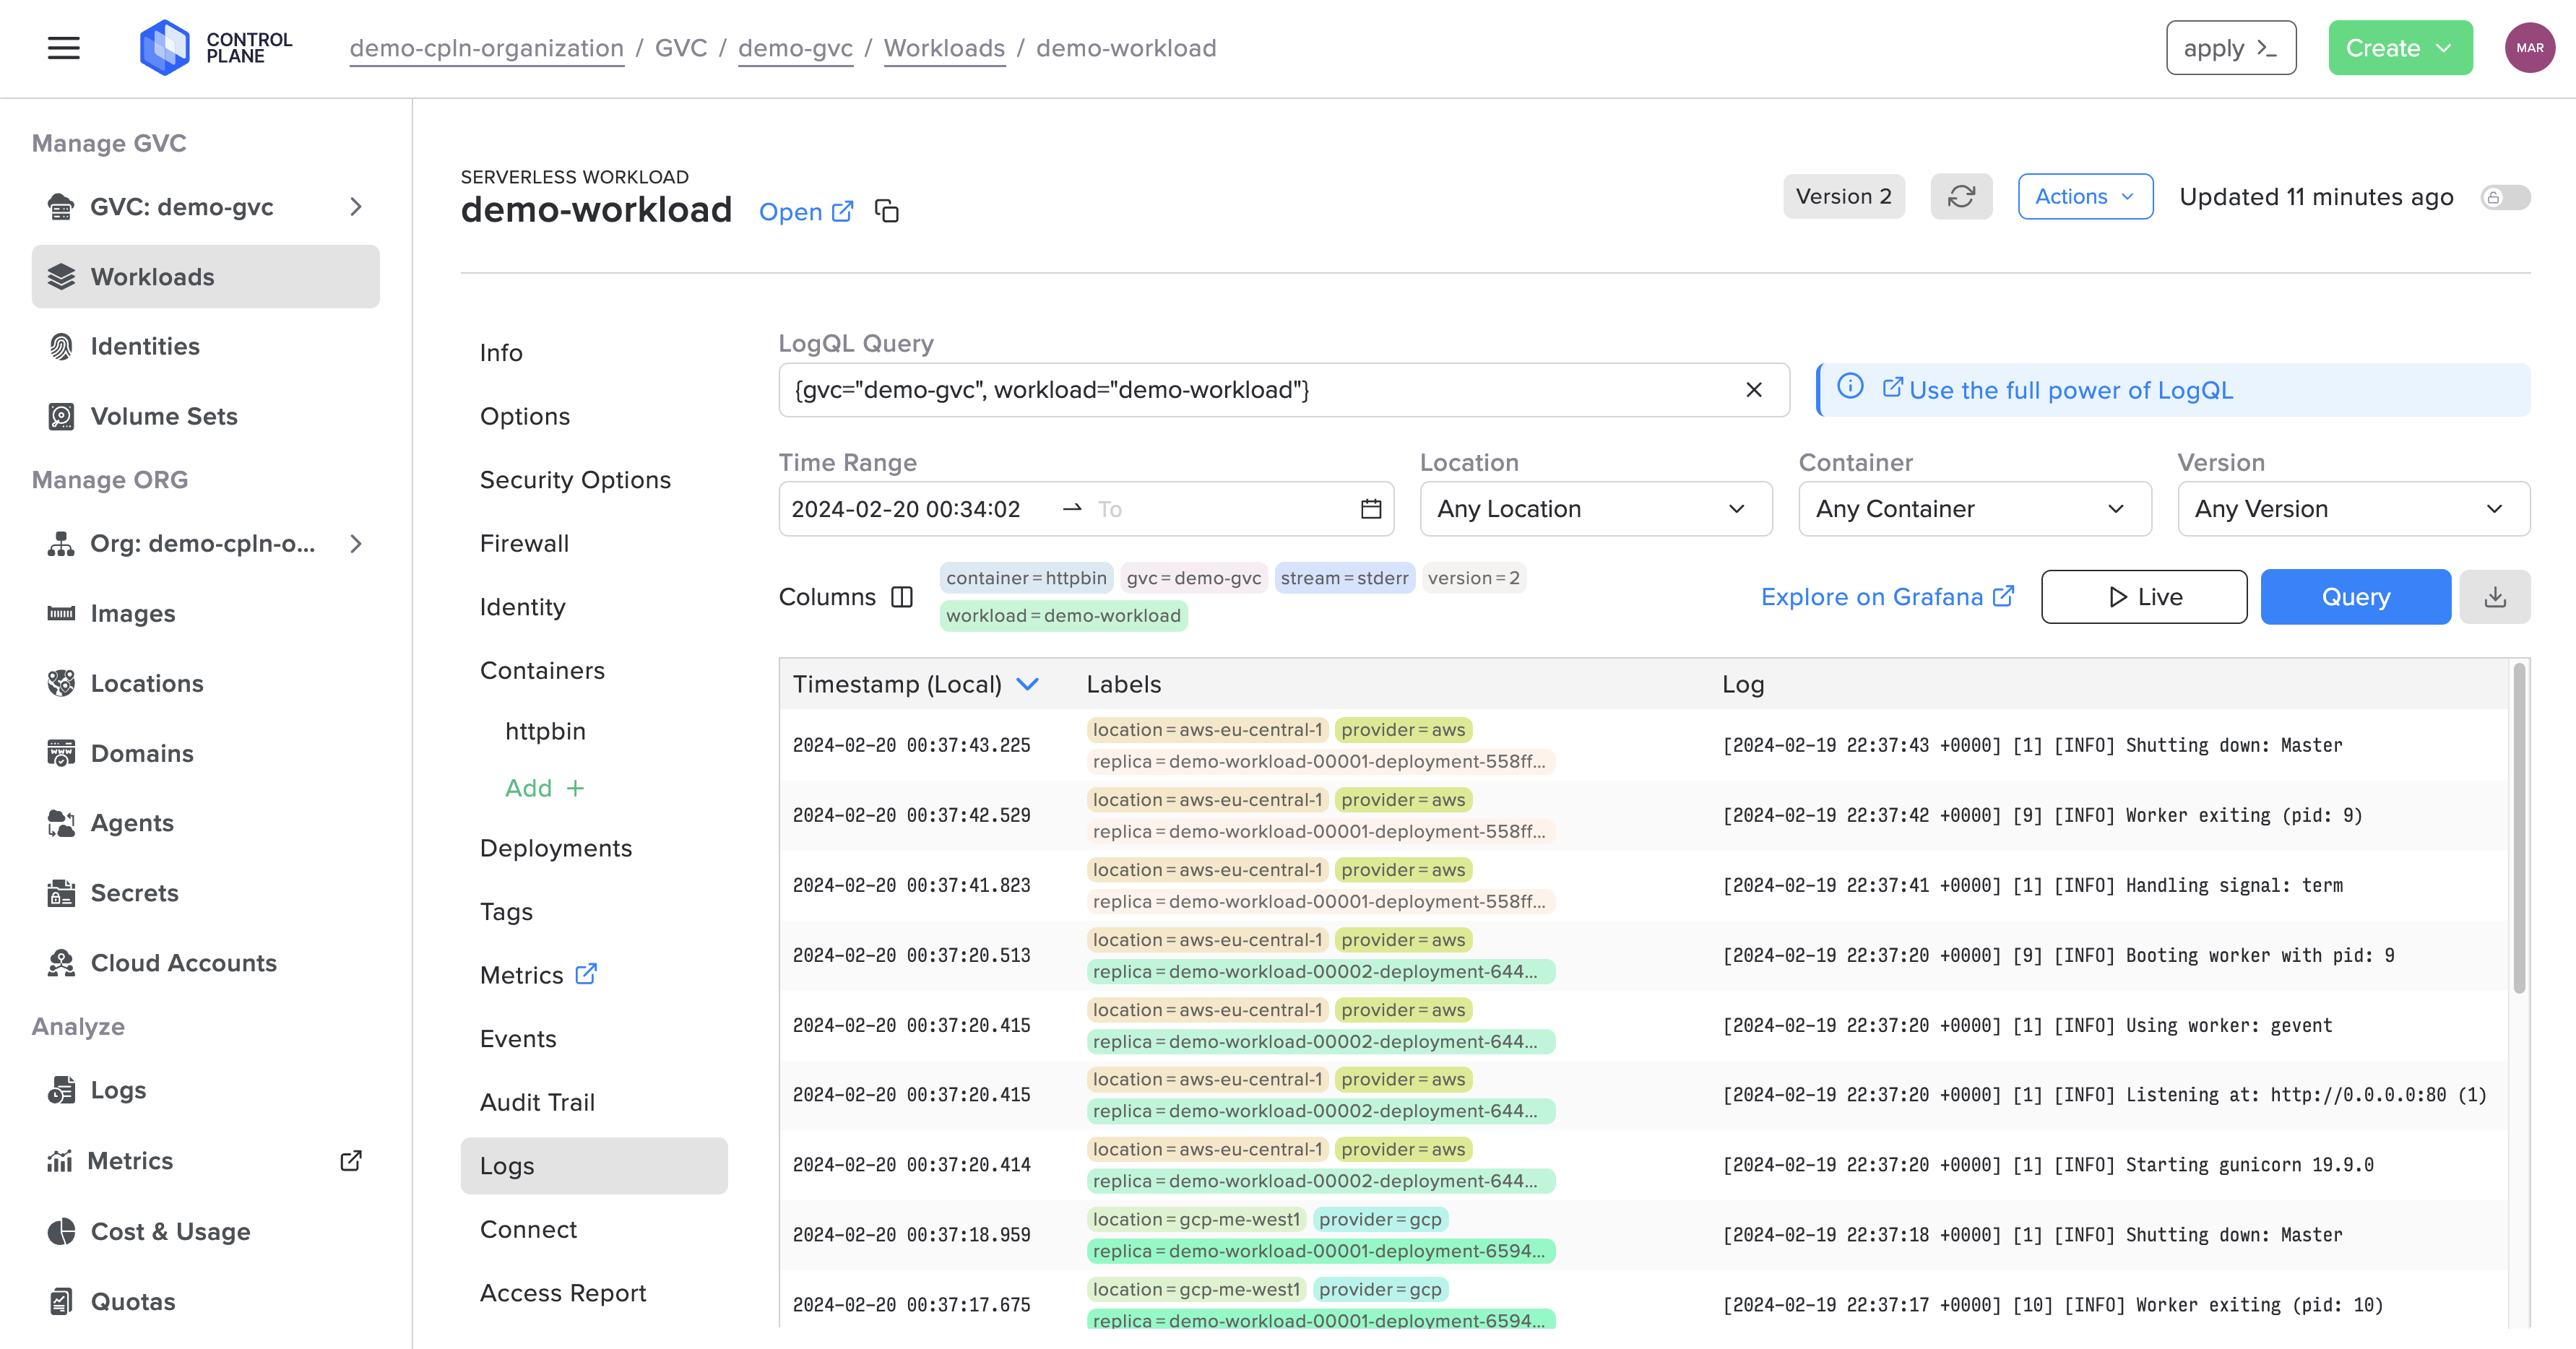Open the time range calendar picker
The image size is (2576, 1349).
[x=1370, y=509]
